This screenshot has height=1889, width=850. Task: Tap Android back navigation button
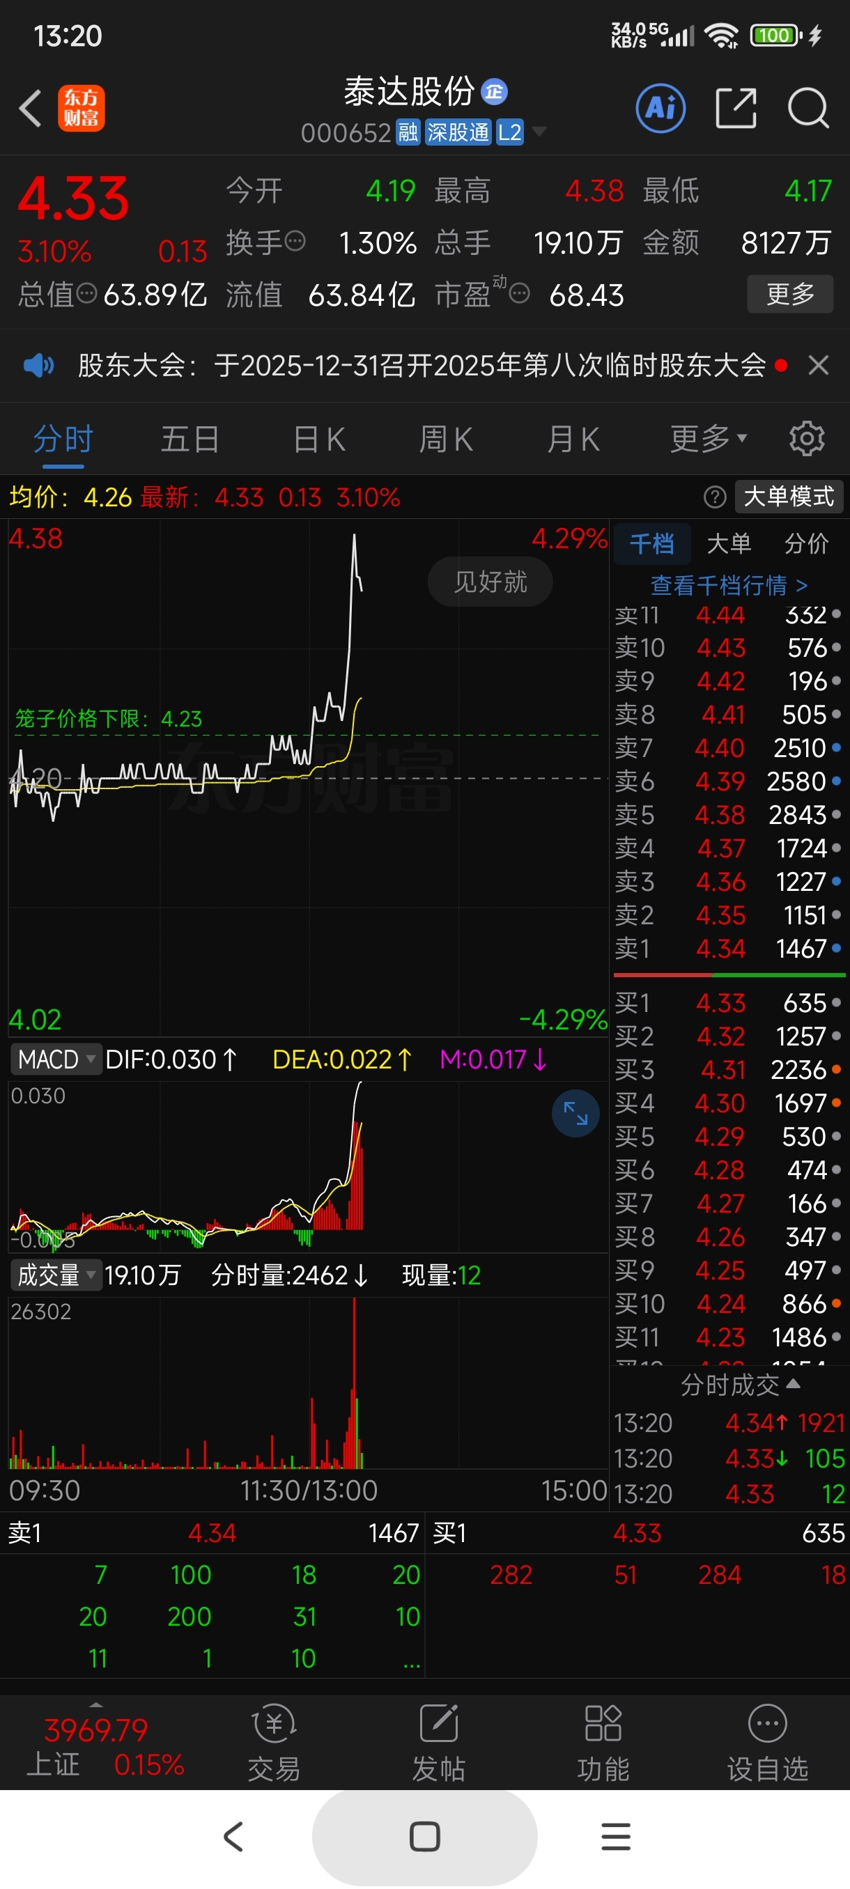233,1836
